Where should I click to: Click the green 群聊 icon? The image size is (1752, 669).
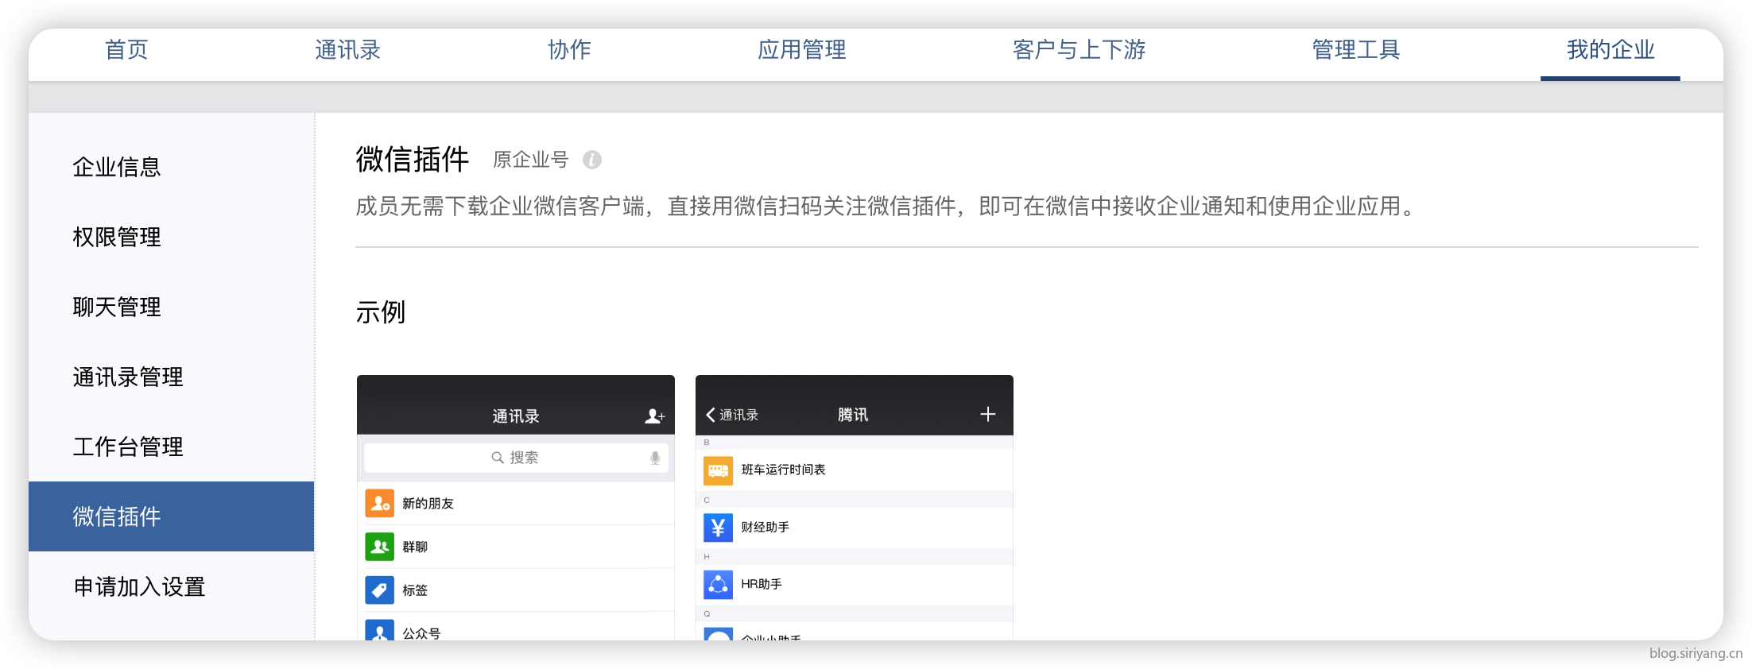380,547
